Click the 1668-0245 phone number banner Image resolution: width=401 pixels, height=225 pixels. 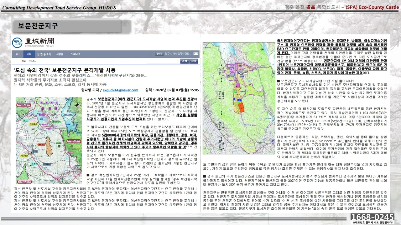coord(372,217)
